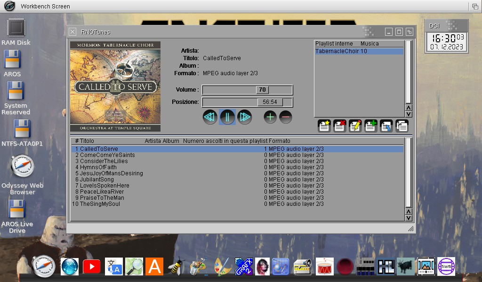The image size is (482, 282).
Task: Create new playlist with star icon
Action: click(x=324, y=125)
